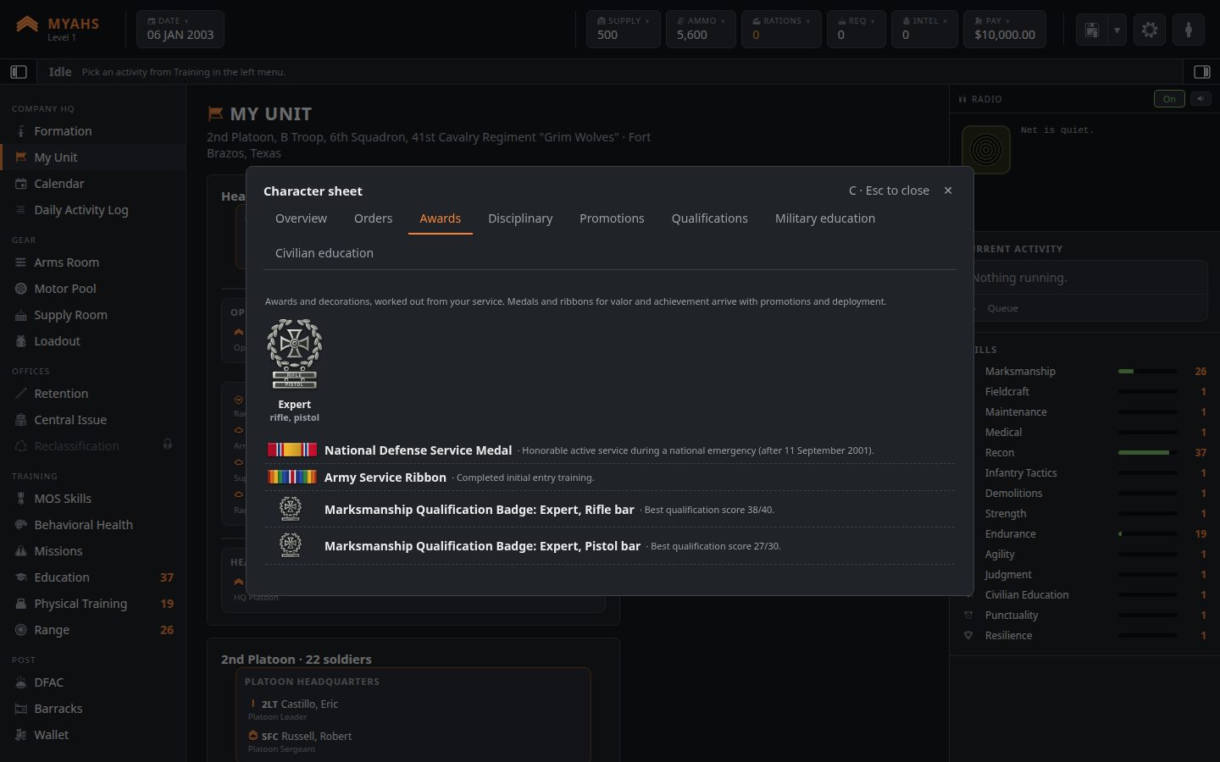Click the Recon skill progress bar
Viewport: 1220px width, 762px height.
pyautogui.click(x=1147, y=453)
